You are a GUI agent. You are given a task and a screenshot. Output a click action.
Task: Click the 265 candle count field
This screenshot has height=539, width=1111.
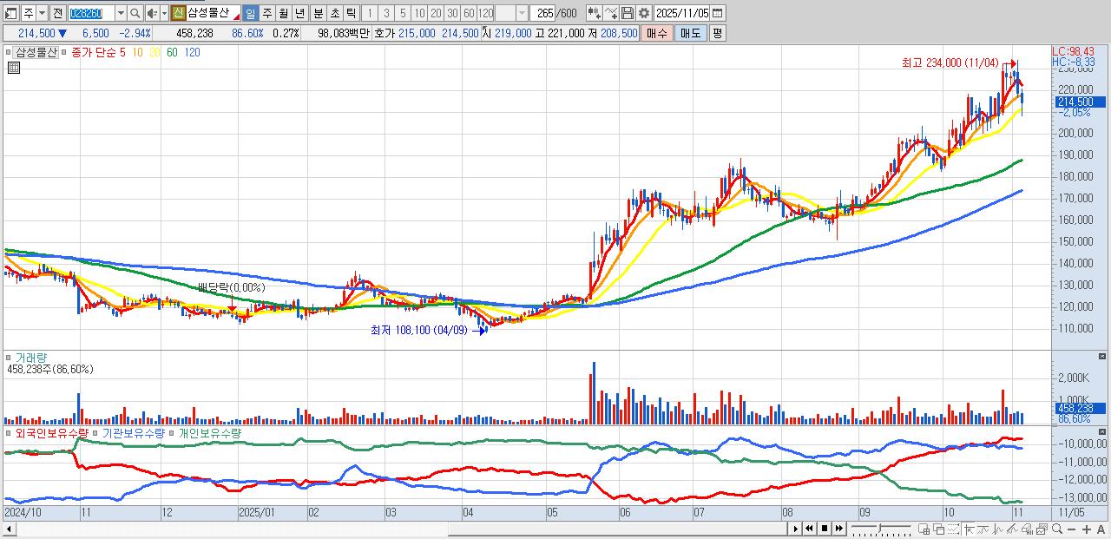tap(543, 13)
